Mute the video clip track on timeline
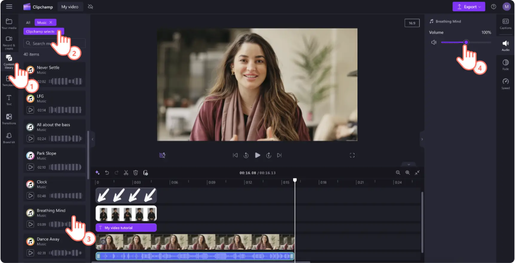 102,242
